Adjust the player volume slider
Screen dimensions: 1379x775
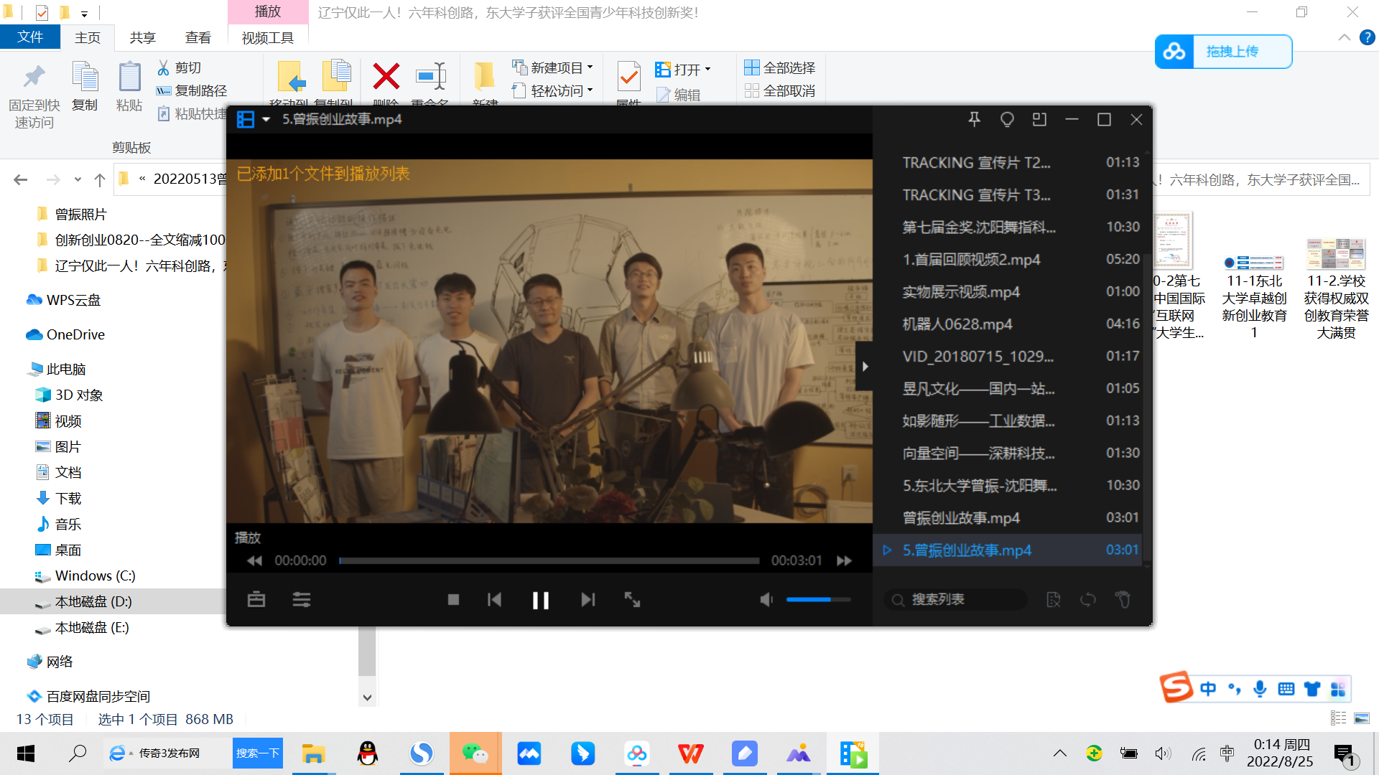pos(818,600)
